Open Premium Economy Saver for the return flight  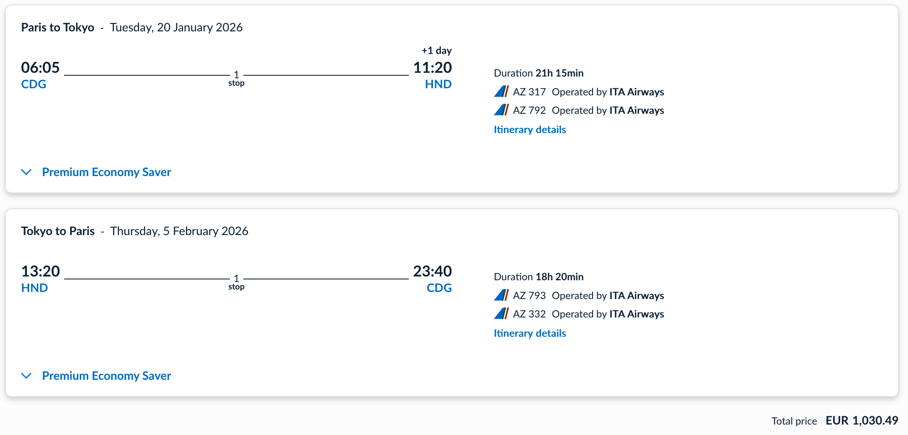tap(106, 376)
